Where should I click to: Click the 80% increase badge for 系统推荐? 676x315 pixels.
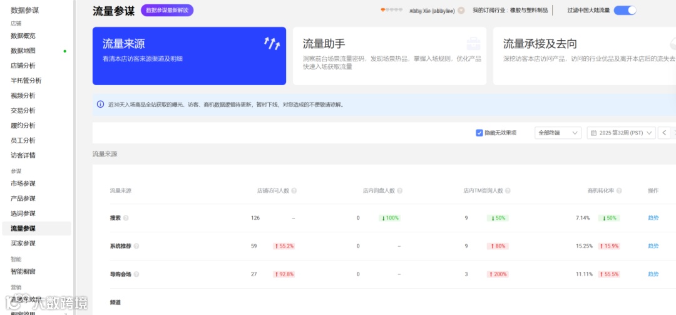[498, 246]
